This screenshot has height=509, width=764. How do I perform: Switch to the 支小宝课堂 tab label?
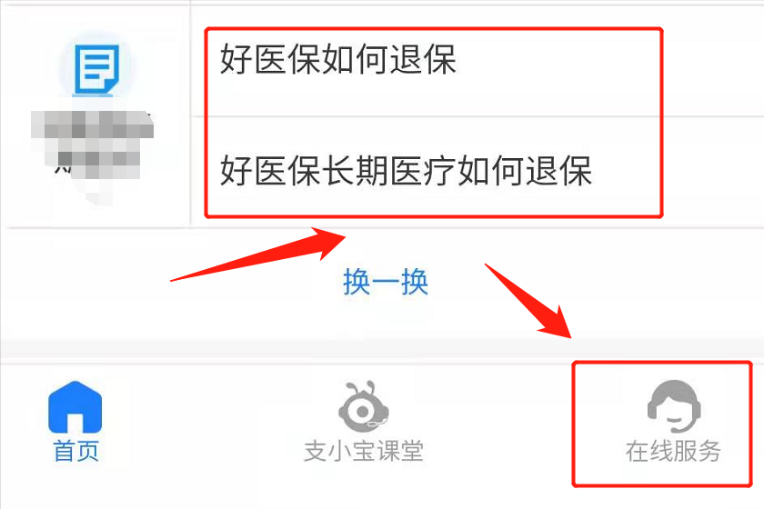[x=364, y=451]
